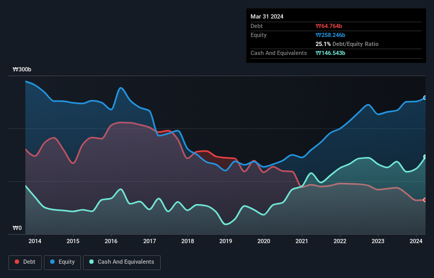Screen dimensions: 434x278
Task: Toggle the Equity series legend button
Action: [x=62, y=262]
